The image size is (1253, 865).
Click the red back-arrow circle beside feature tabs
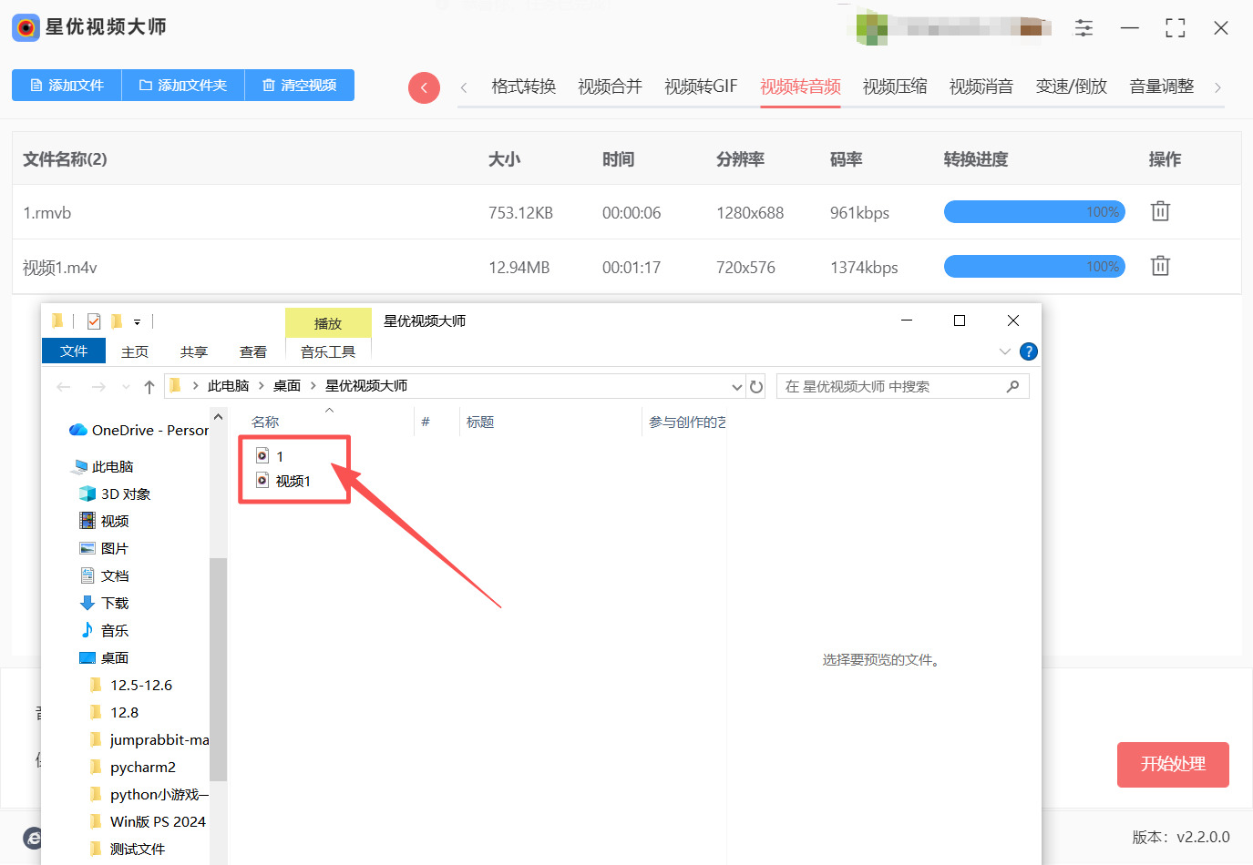[424, 86]
